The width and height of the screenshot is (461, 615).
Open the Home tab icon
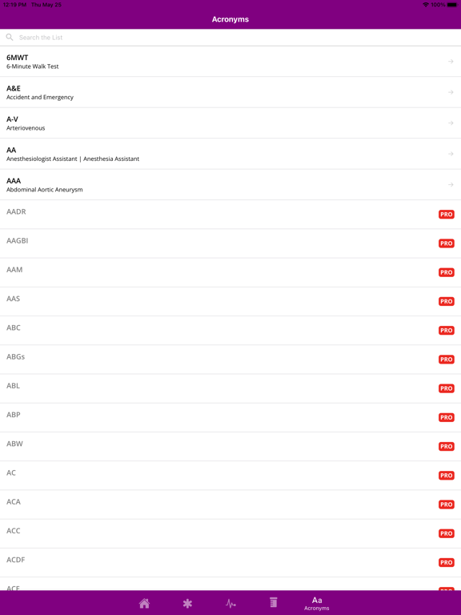pyautogui.click(x=144, y=603)
